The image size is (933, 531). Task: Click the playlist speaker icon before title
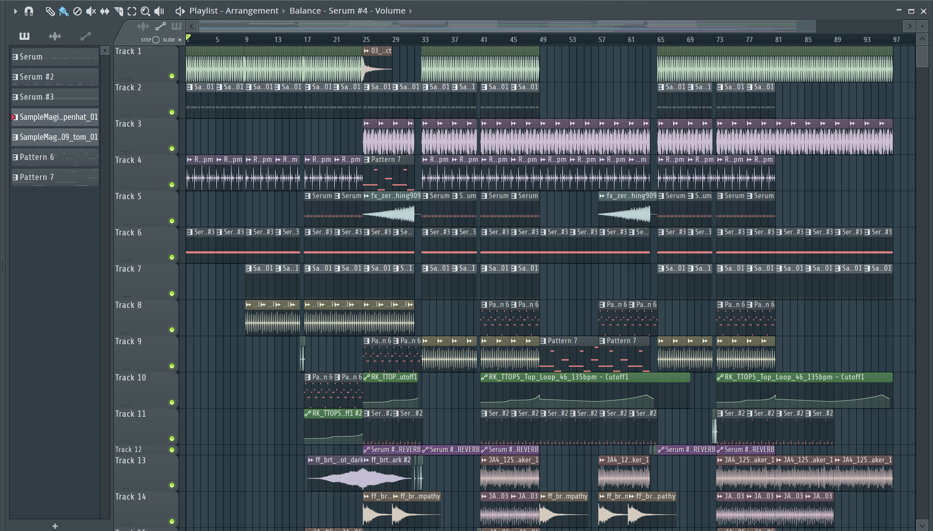(x=179, y=11)
